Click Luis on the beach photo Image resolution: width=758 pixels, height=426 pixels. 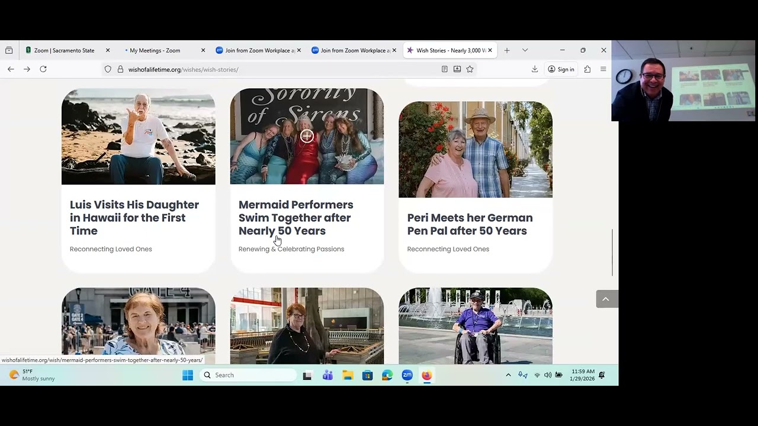pyautogui.click(x=139, y=136)
